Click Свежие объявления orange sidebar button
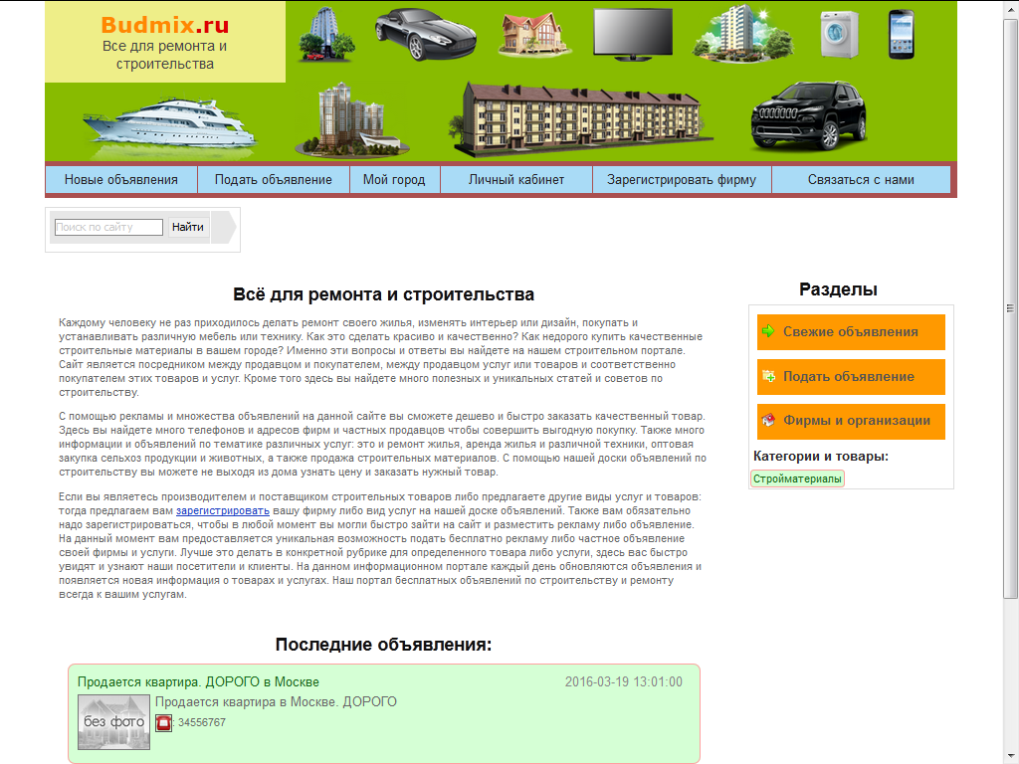 pos(851,332)
